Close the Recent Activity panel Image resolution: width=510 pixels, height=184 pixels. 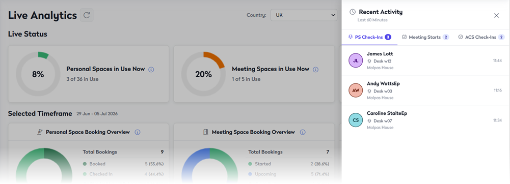click(x=496, y=16)
